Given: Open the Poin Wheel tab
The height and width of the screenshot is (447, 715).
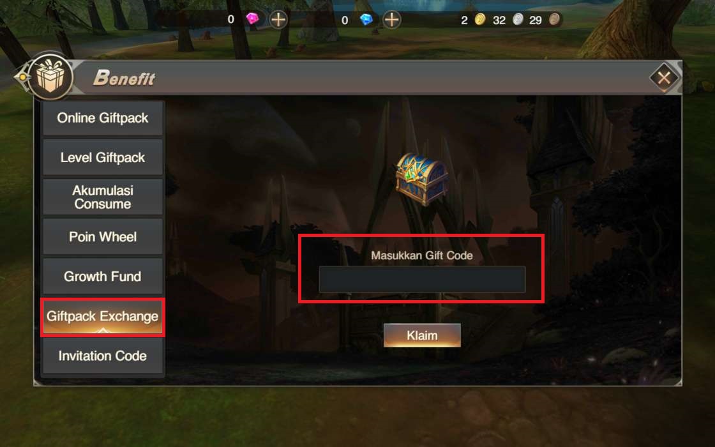Looking at the screenshot, I should point(103,237).
